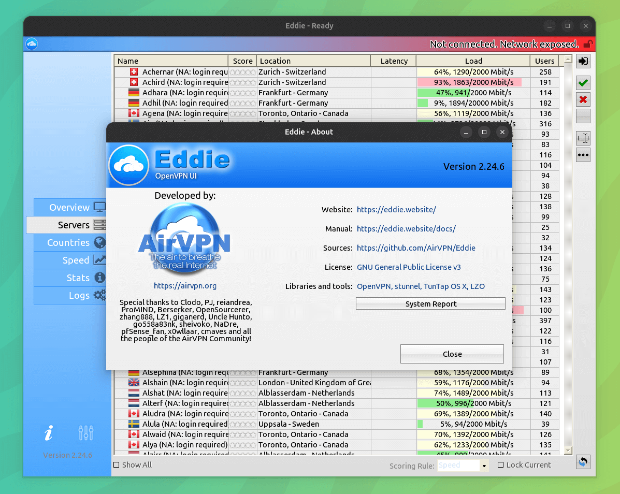Sort servers by Users column header
The height and width of the screenshot is (494, 620).
pyautogui.click(x=544, y=61)
